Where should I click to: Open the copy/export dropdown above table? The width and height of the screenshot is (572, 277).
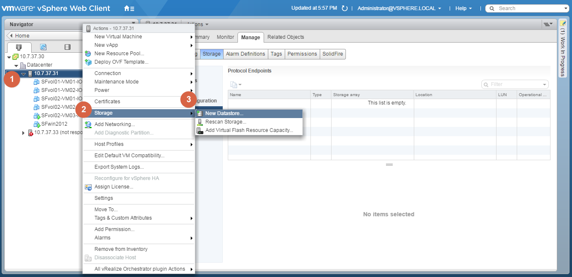(235, 85)
